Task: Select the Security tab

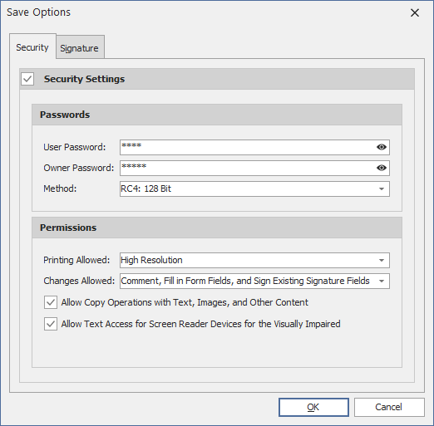Action: (32, 47)
